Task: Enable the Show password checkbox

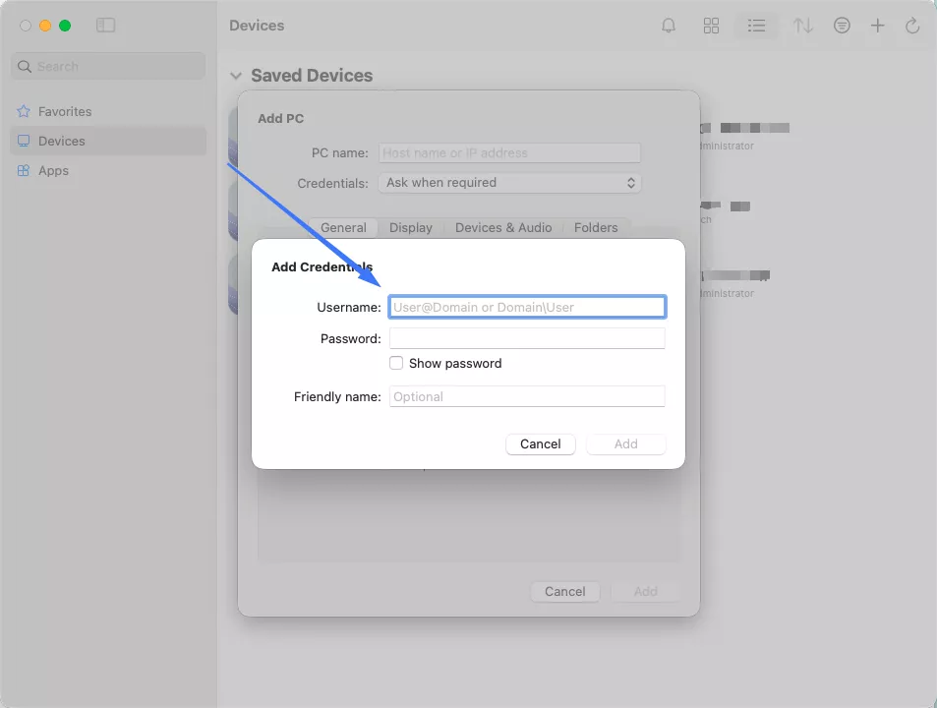Action: coord(396,363)
